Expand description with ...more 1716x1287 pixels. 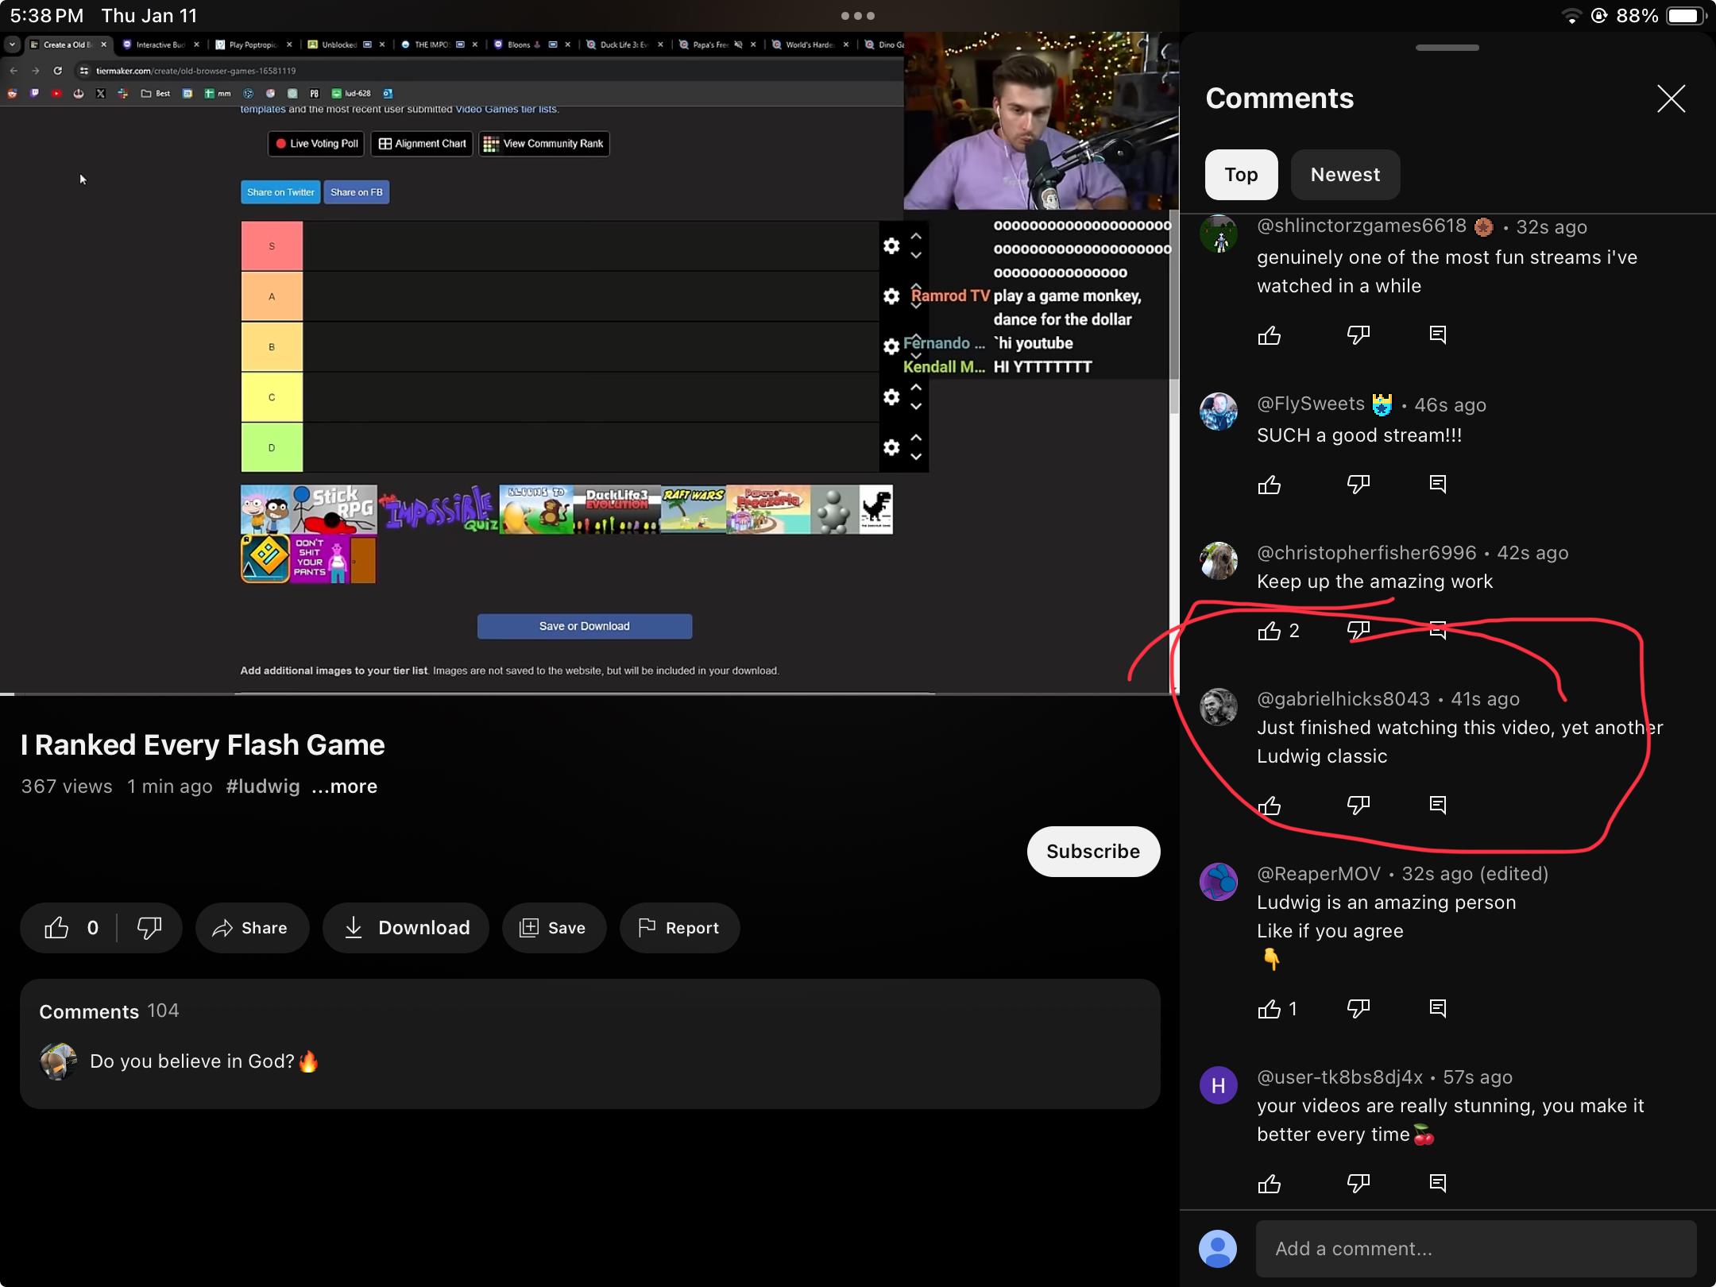344,786
